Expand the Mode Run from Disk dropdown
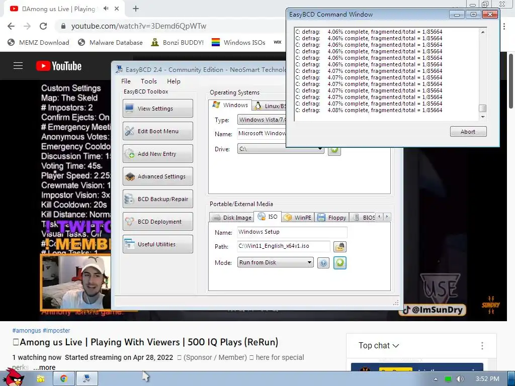 coord(275,262)
